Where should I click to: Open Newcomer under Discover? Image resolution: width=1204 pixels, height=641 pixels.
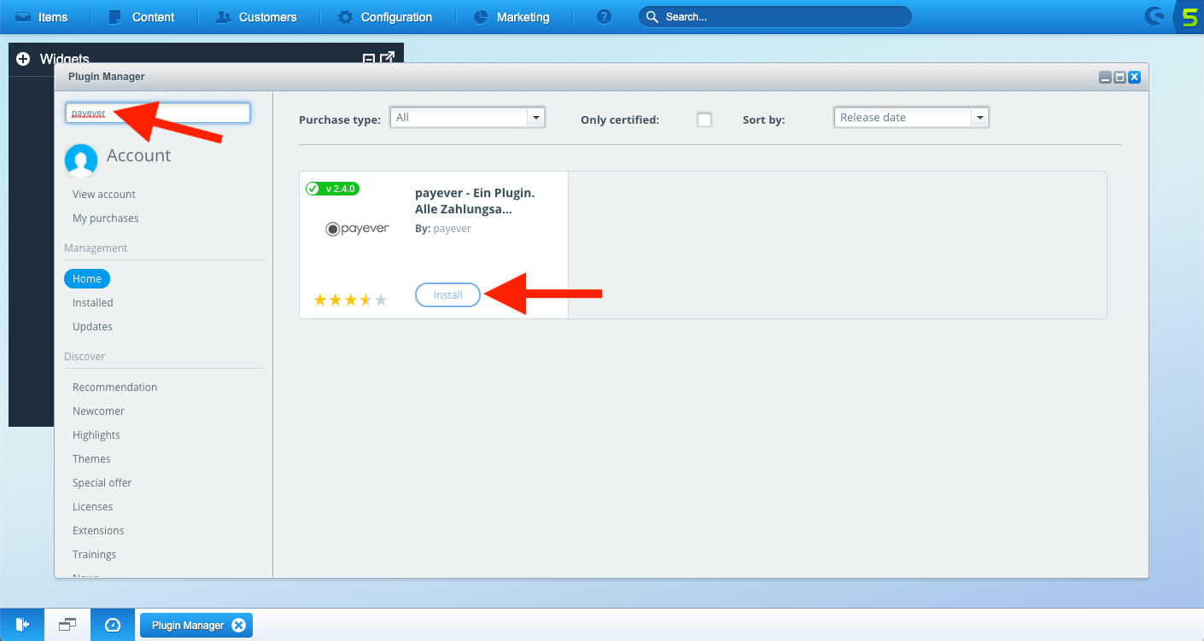pos(98,411)
